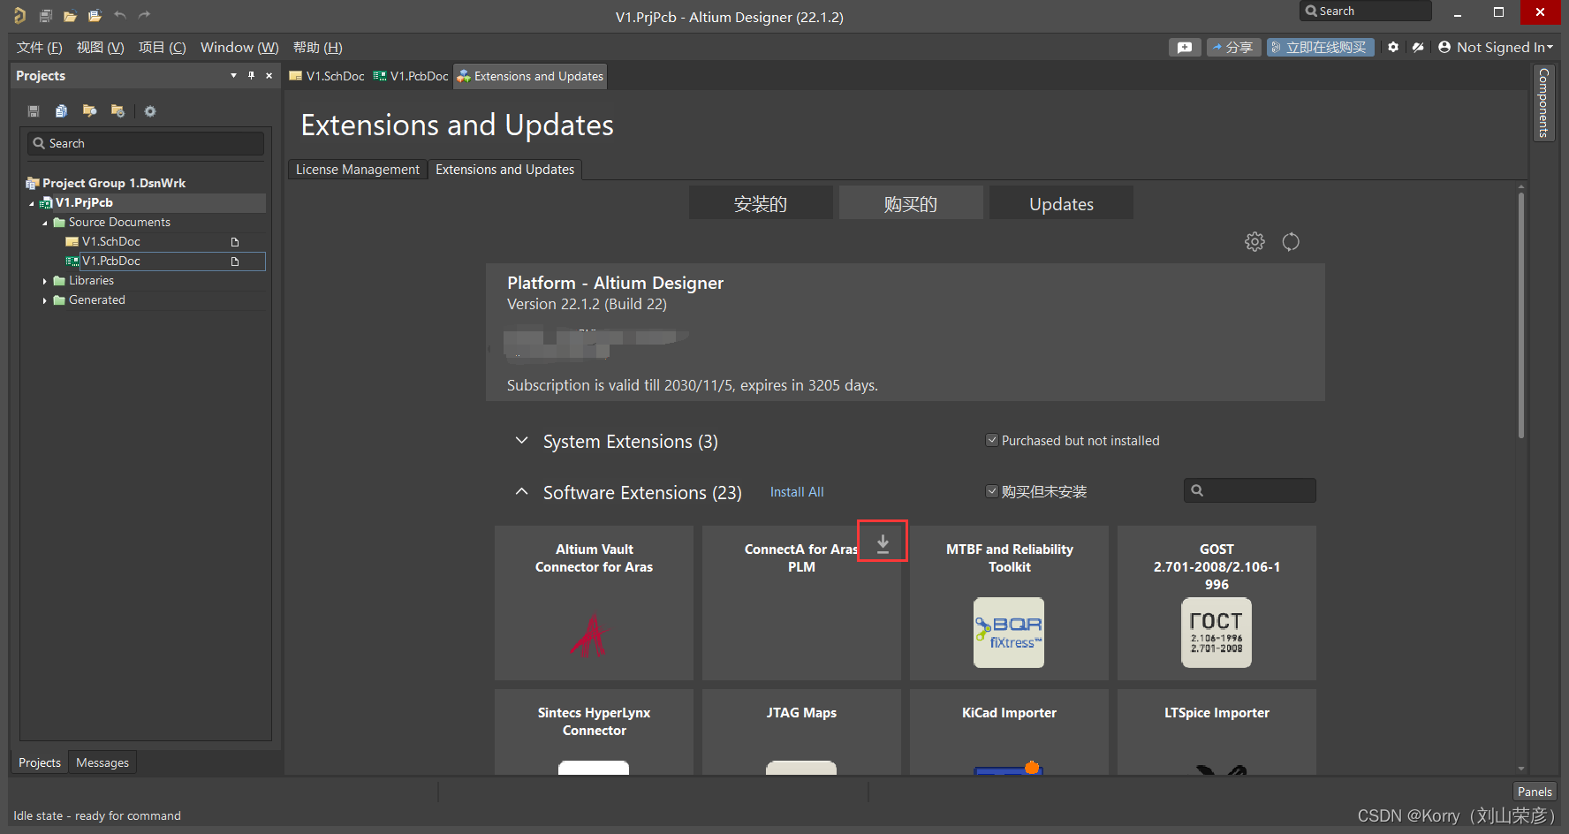Click the notifications bell-off icon
This screenshot has width=1569, height=834.
click(1418, 47)
